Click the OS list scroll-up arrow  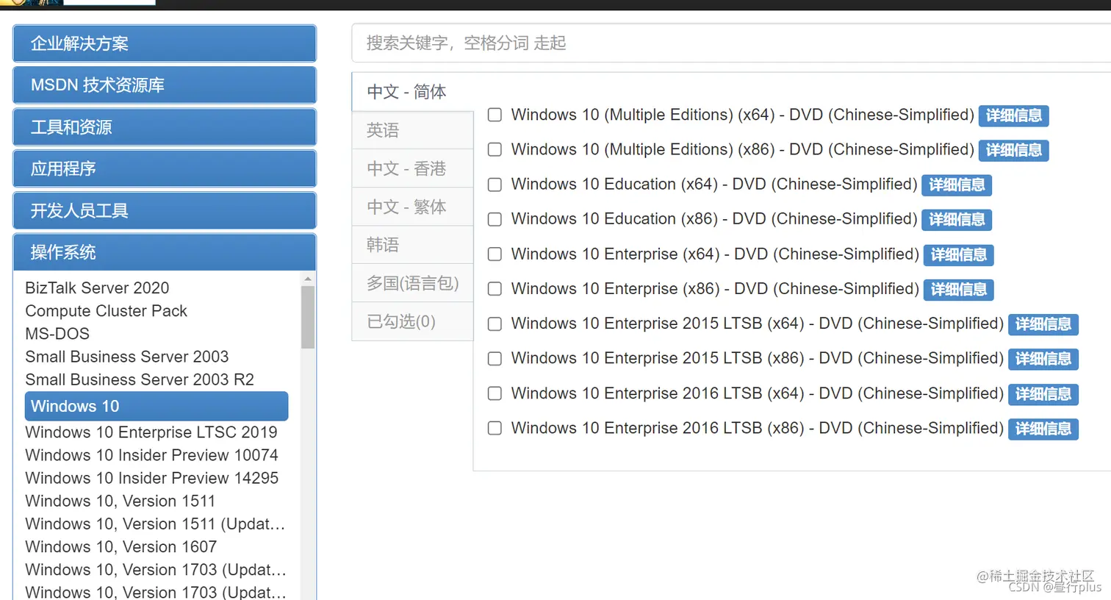point(308,279)
